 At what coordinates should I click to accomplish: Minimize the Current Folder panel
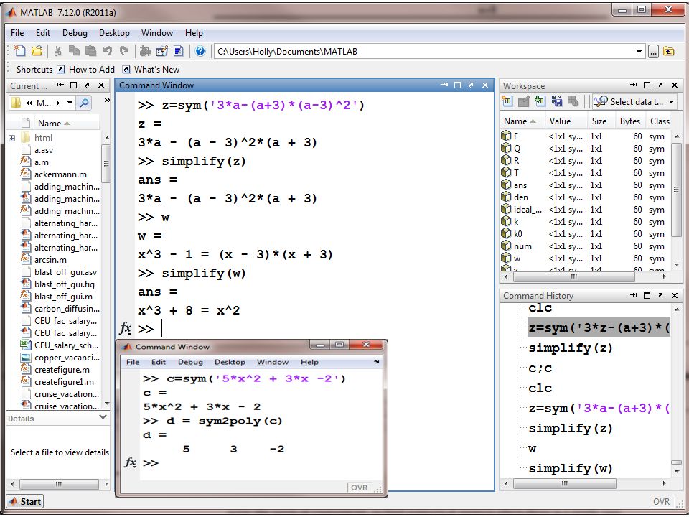tap(60, 85)
